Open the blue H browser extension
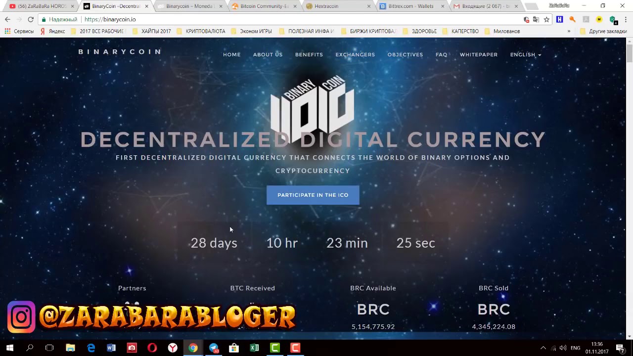The width and height of the screenshot is (633, 356). coord(559,19)
